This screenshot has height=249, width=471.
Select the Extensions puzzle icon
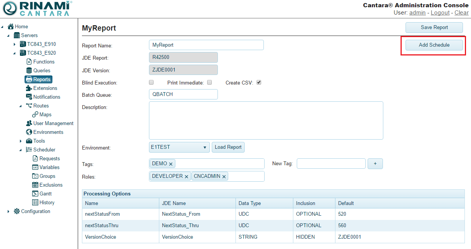29,88
